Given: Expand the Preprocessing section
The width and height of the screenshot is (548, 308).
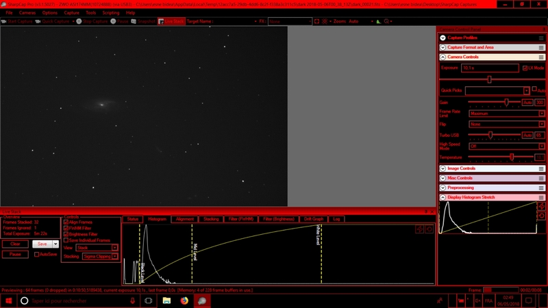Looking at the screenshot, I should 443,188.
